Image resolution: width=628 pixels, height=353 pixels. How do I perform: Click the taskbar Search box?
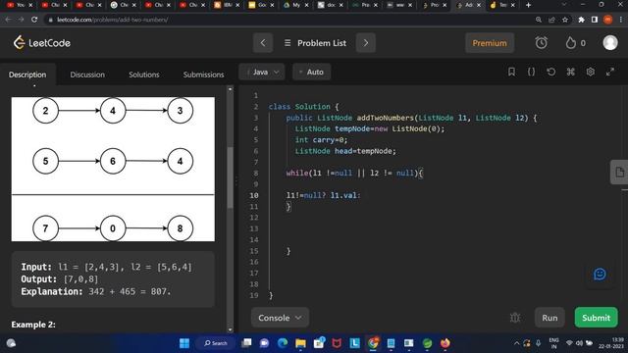216,343
